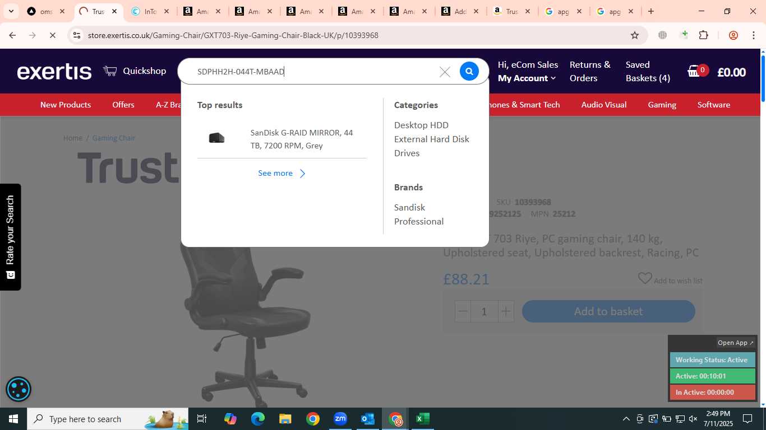Screen dimensions: 766x430
Task: Click the Open App button
Action: 736,343
